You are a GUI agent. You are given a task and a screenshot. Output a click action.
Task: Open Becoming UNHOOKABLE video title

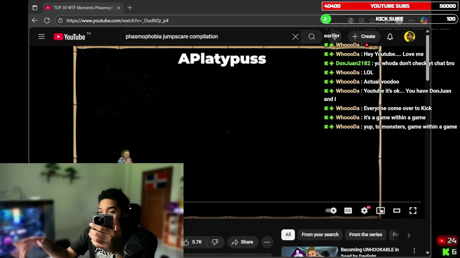click(369, 252)
